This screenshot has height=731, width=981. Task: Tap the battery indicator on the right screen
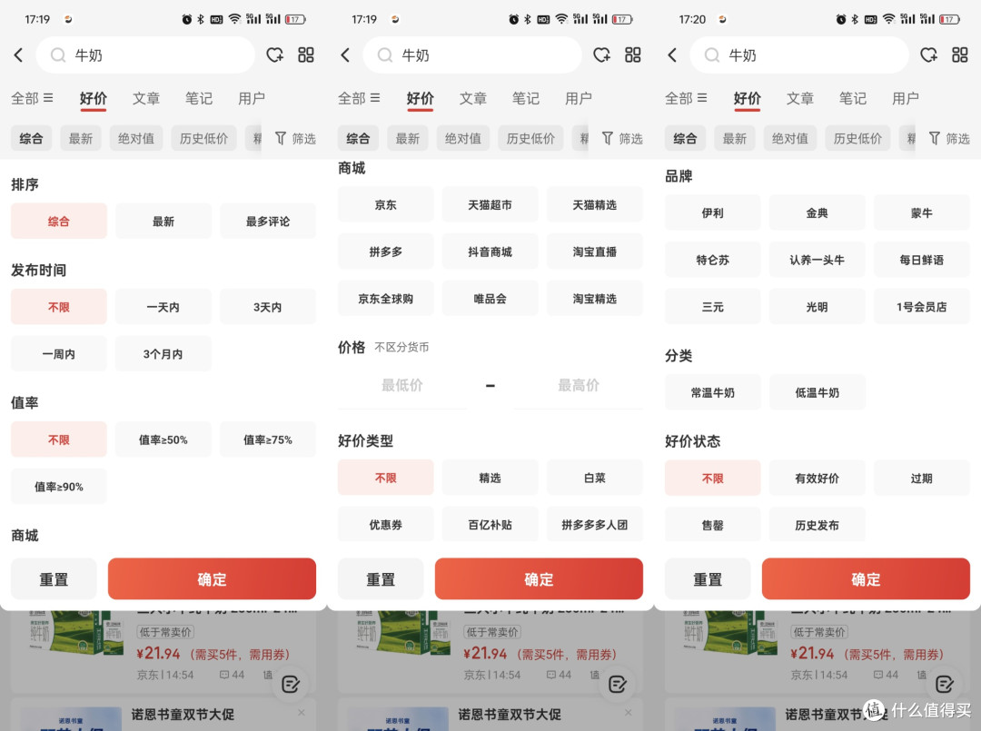click(x=949, y=19)
